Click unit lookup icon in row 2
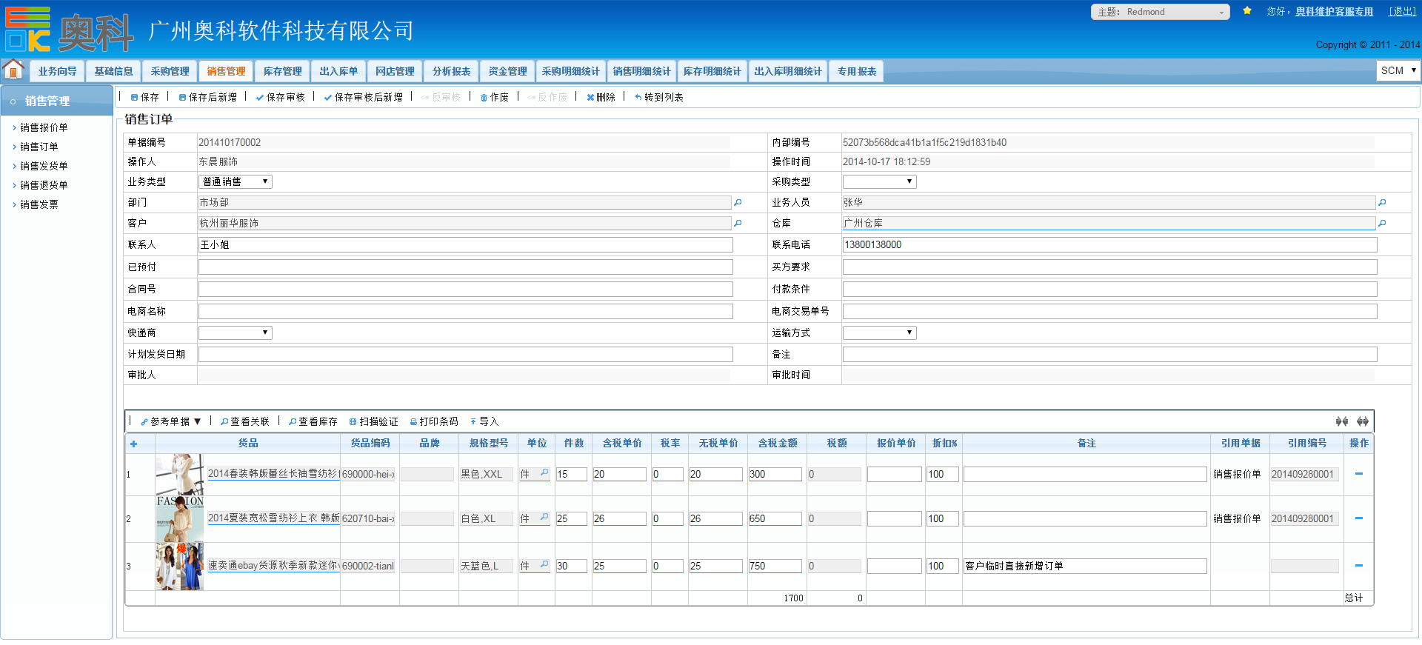This screenshot has width=1422, height=645. pos(544,518)
